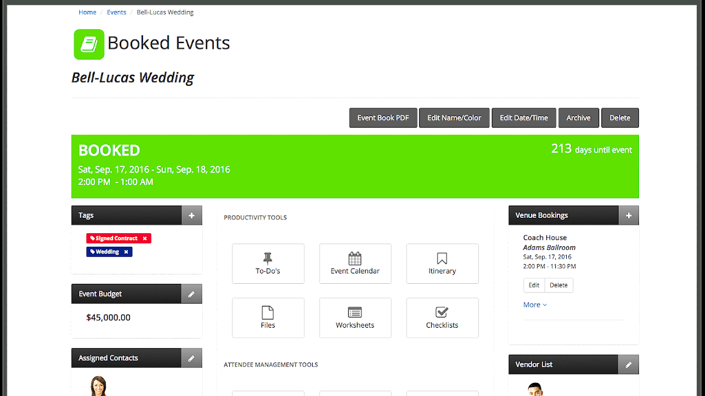
Task: Click the Bell-Lucas Wedding title
Action: (133, 78)
